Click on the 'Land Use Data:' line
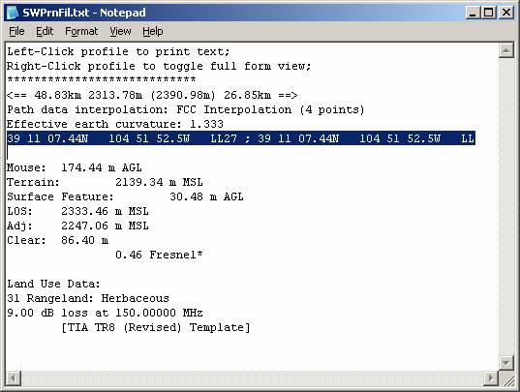 53,284
